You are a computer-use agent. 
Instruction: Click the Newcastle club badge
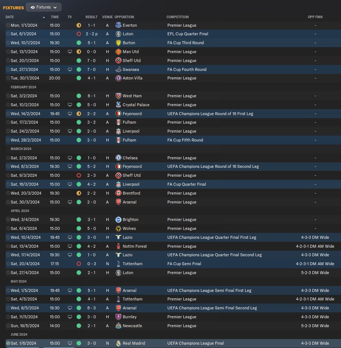coord(118,326)
